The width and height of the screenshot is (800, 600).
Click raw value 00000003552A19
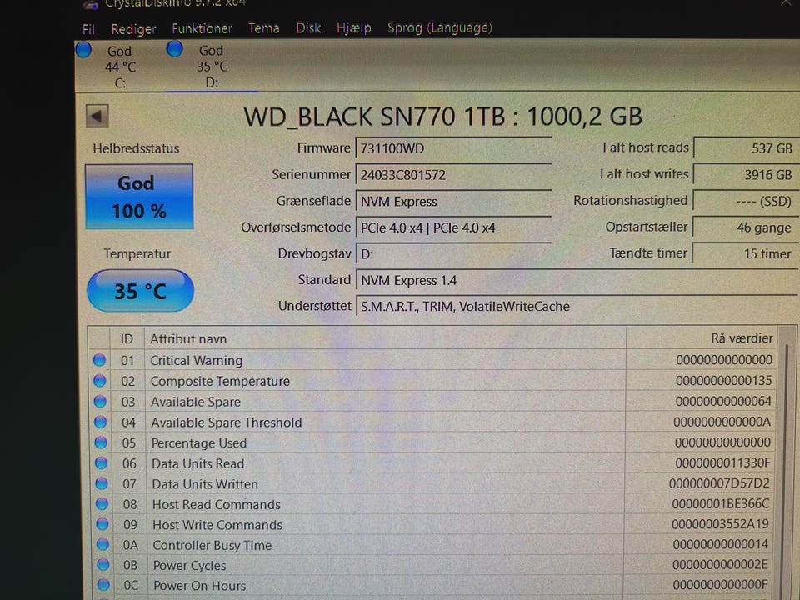(x=720, y=524)
